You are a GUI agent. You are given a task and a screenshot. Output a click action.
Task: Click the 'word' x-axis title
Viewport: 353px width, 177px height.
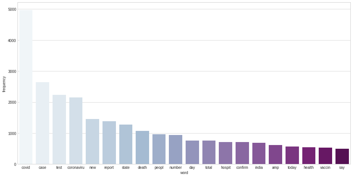pos(184,173)
